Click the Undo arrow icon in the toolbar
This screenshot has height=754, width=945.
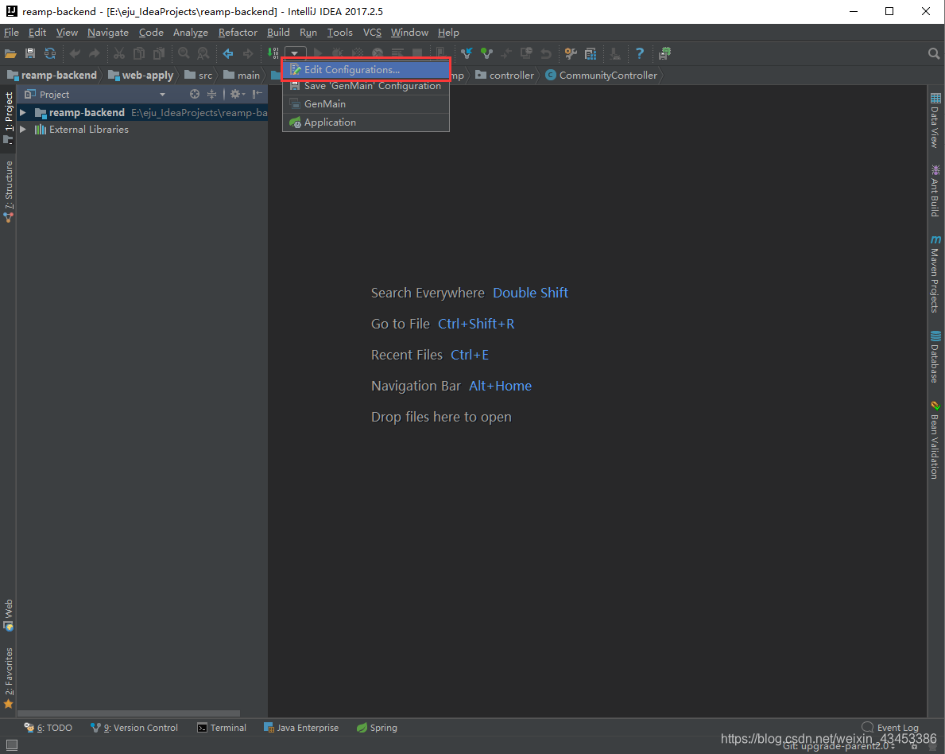pyautogui.click(x=75, y=53)
